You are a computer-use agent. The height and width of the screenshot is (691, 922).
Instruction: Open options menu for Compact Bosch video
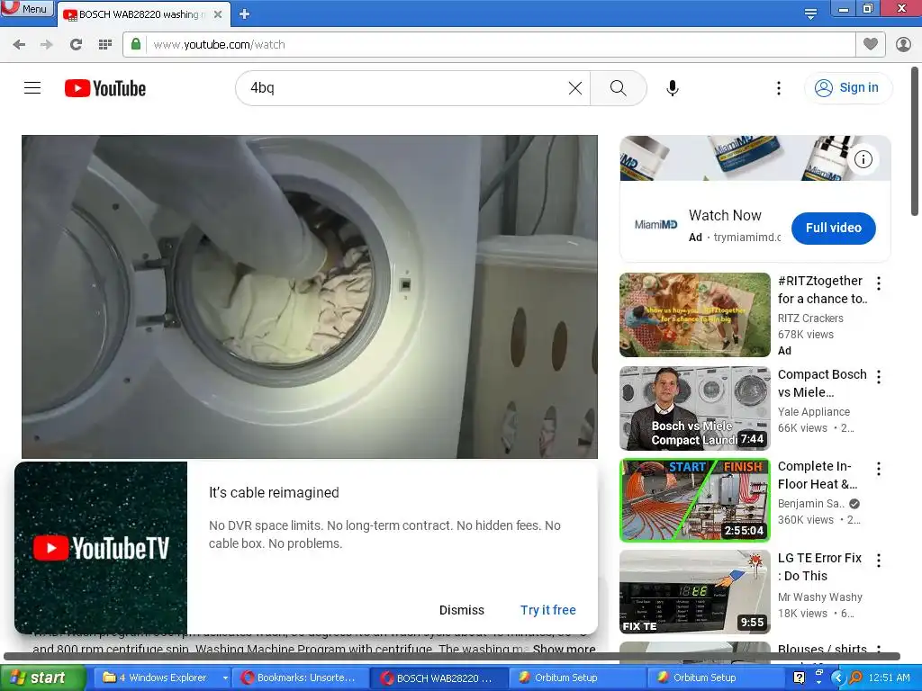click(879, 377)
